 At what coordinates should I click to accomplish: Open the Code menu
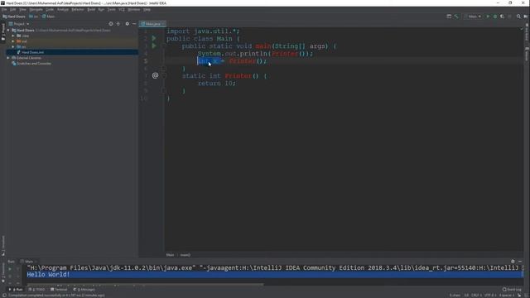coord(50,9)
